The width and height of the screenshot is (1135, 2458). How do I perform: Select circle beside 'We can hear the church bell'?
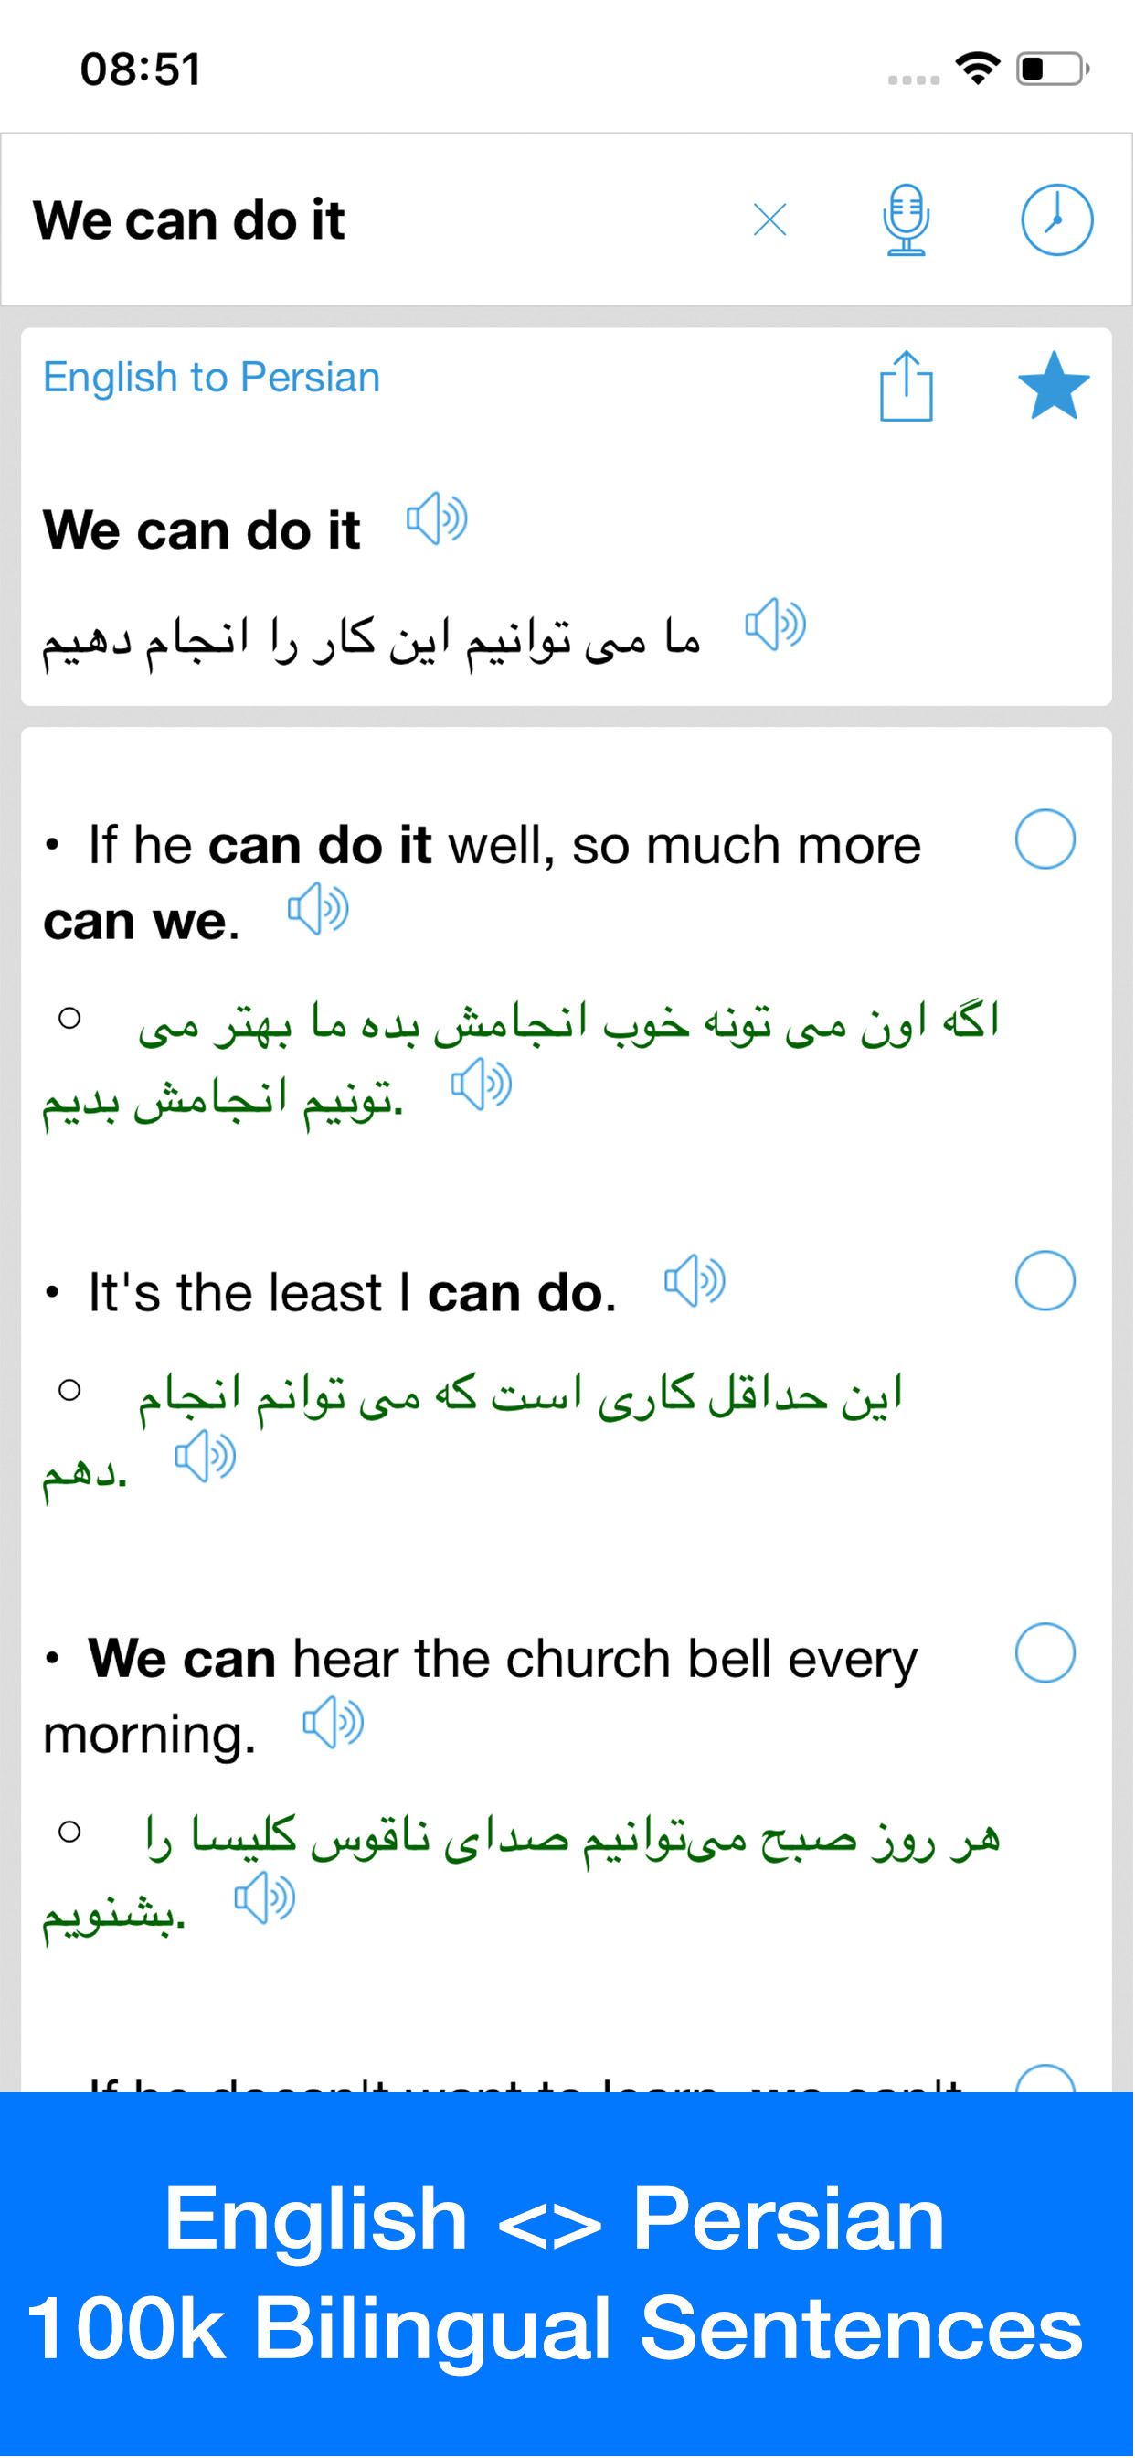coord(1045,1653)
